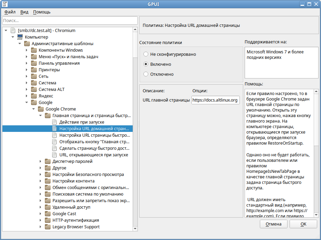The image size is (321, 240).
Task: Click policy icon for URL, открывающиеся при запуске
Action: coord(54,155)
